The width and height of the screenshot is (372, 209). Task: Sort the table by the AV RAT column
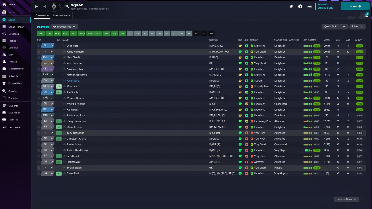pyautogui.click(x=358, y=40)
